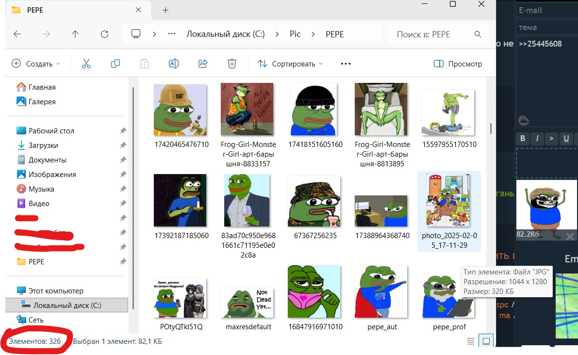Click the Delete trash icon
Viewport: 578px width, 355px height.
[232, 64]
